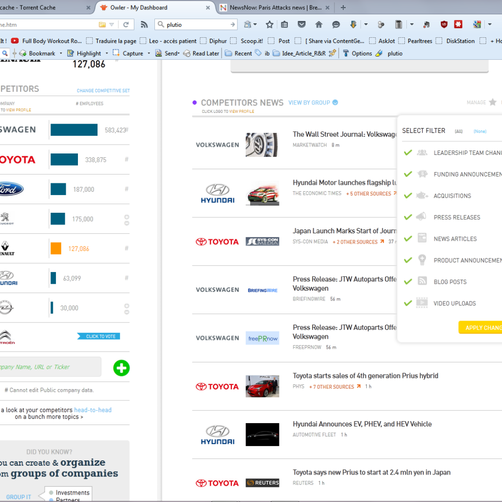
Task: Click the Click To Vote button
Action: [x=99, y=336]
